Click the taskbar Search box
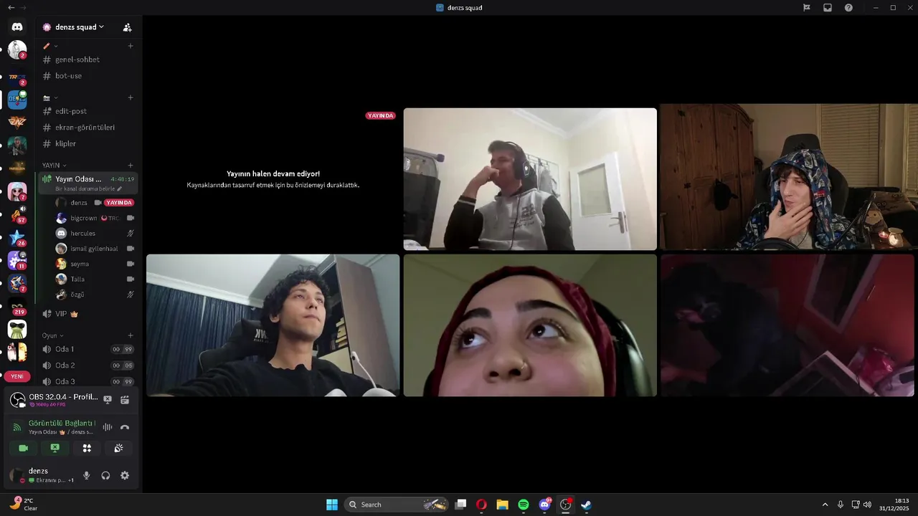Screen dimensions: 918x516 click(x=397, y=505)
